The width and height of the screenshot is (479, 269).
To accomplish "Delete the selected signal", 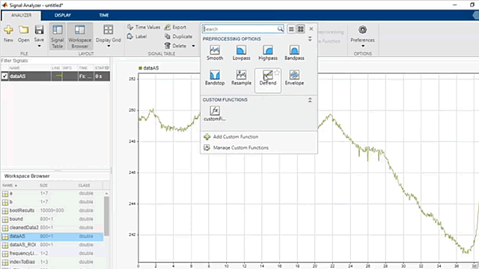I will [176, 46].
